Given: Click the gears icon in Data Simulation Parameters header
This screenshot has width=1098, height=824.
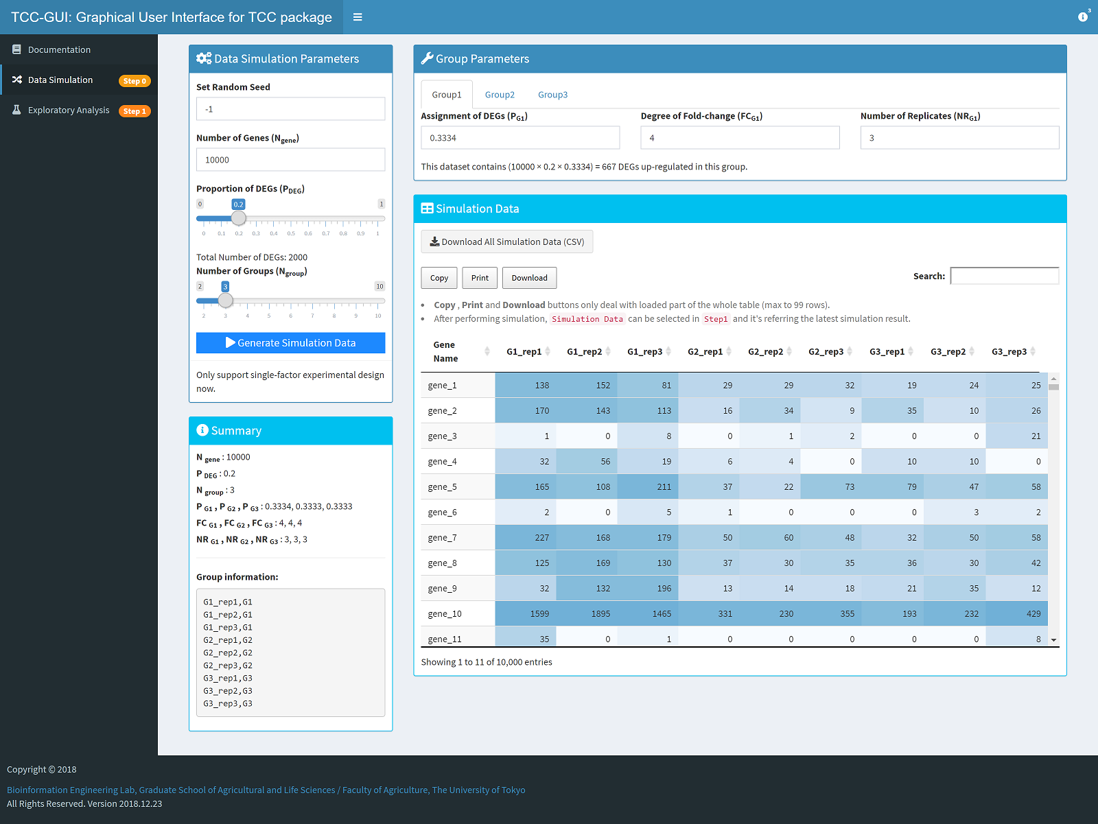Looking at the screenshot, I should (x=204, y=59).
